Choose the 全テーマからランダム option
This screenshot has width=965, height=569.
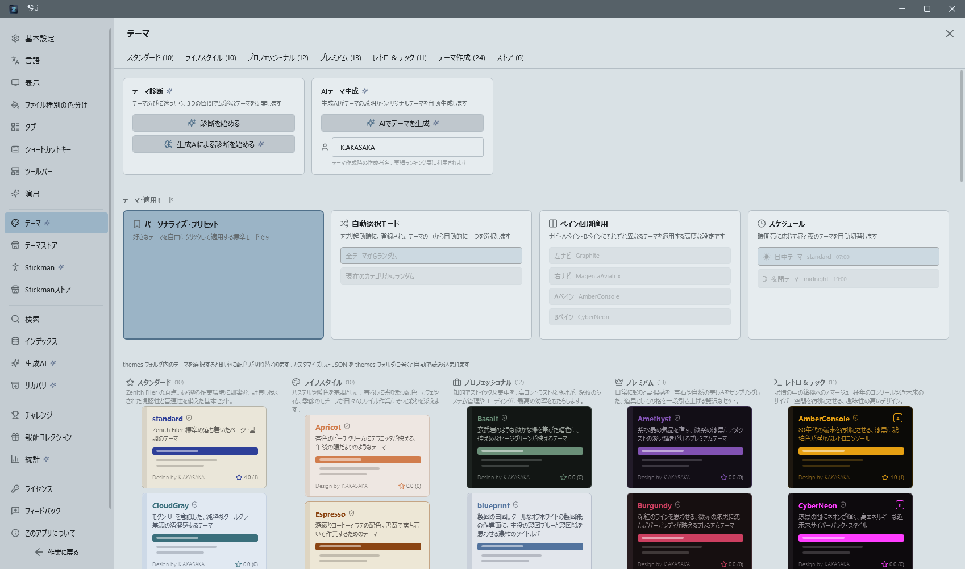431,256
